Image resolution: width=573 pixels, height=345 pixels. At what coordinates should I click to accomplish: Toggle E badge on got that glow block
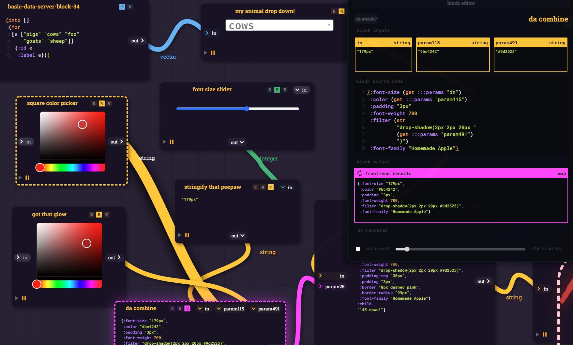click(91, 215)
